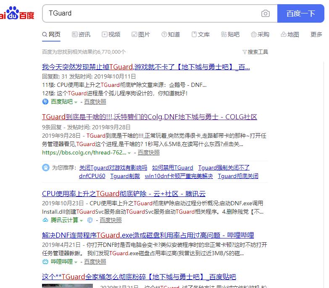The height and width of the screenshot is (288, 329).
Task: Click the 保 verification badge icon
Action: click(x=90, y=220)
